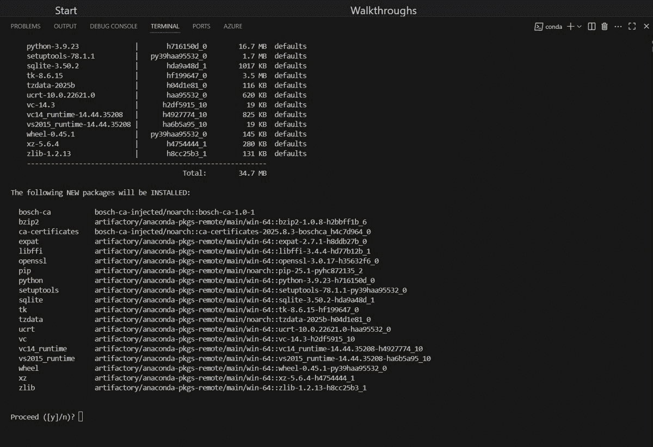The width and height of the screenshot is (653, 447).
Task: Switch to the Azure tab
Action: tap(233, 26)
